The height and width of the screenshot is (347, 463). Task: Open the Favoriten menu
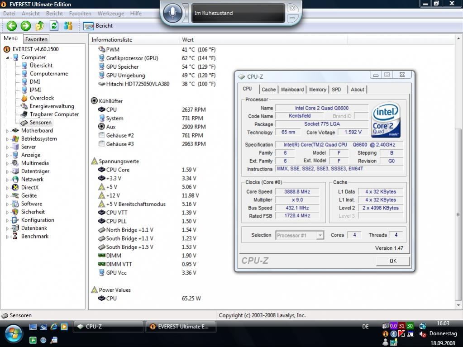[x=80, y=13]
